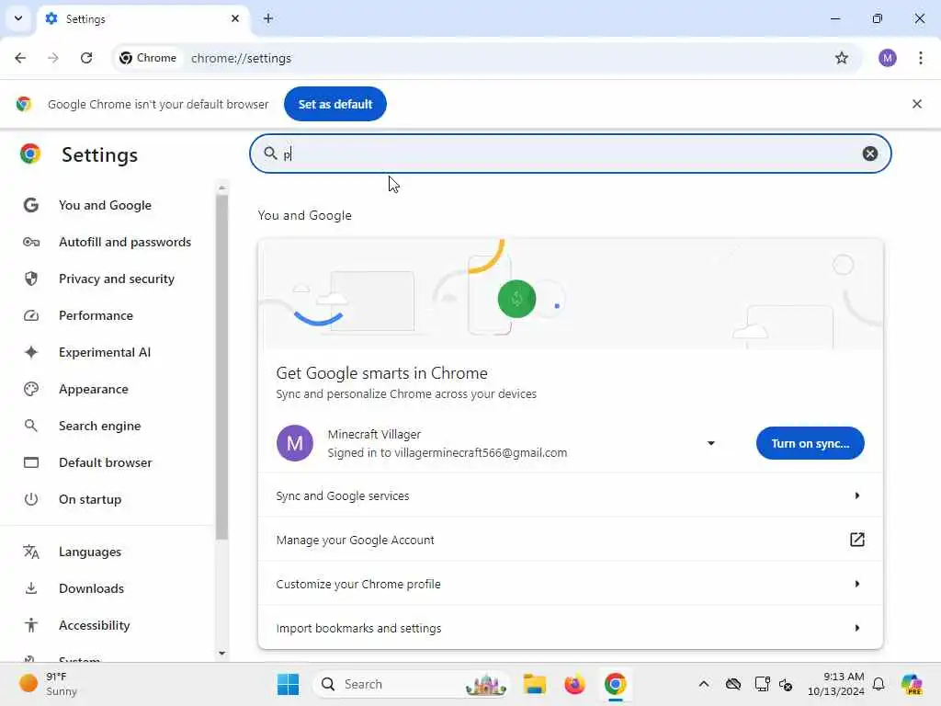
Task: Open the Experimental AI section
Action: (x=105, y=352)
